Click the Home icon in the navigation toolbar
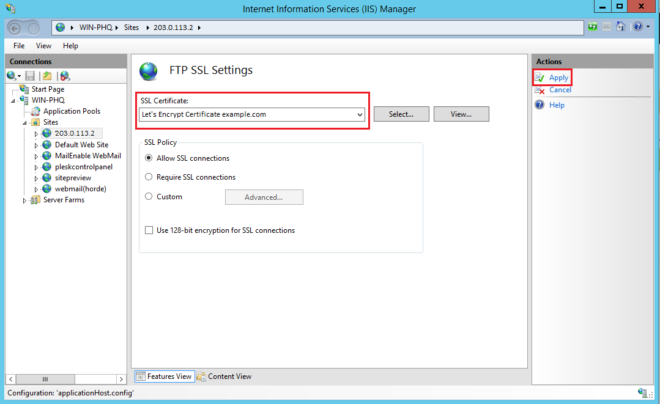 pyautogui.click(x=621, y=27)
